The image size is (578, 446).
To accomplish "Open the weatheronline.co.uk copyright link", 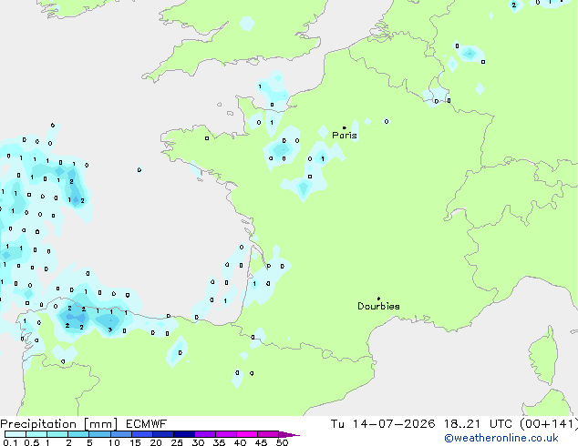I will point(501,438).
